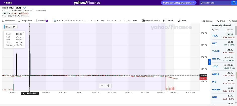237x106 pixels.
Task: Click the TSLA 162.06 chart legend label
Action: [11, 27]
